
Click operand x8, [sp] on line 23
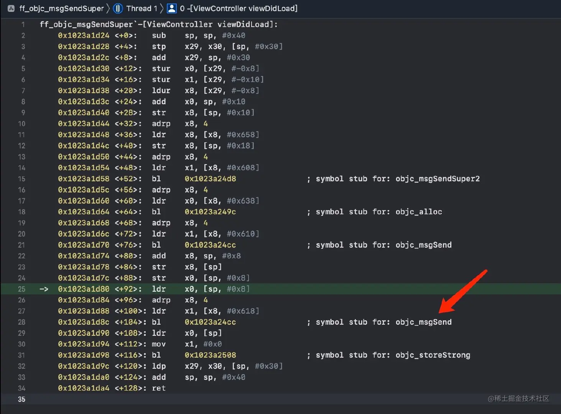pyautogui.click(x=203, y=267)
